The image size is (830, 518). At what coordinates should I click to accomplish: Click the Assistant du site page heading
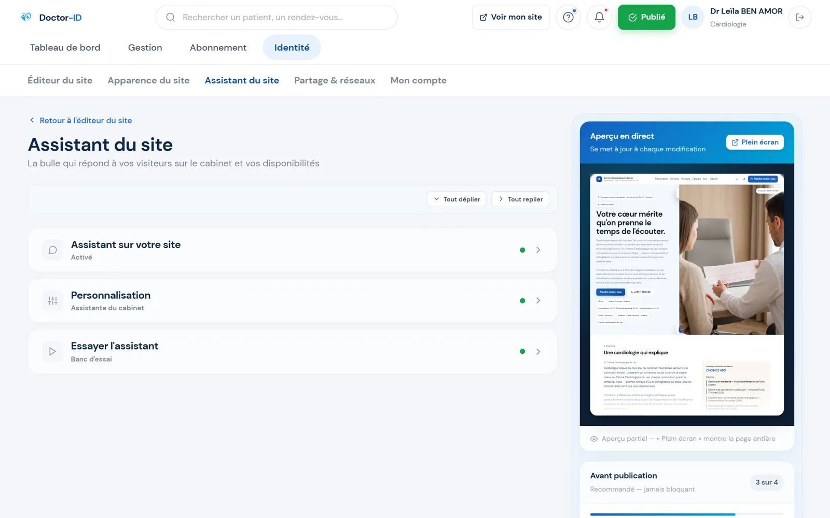click(101, 145)
